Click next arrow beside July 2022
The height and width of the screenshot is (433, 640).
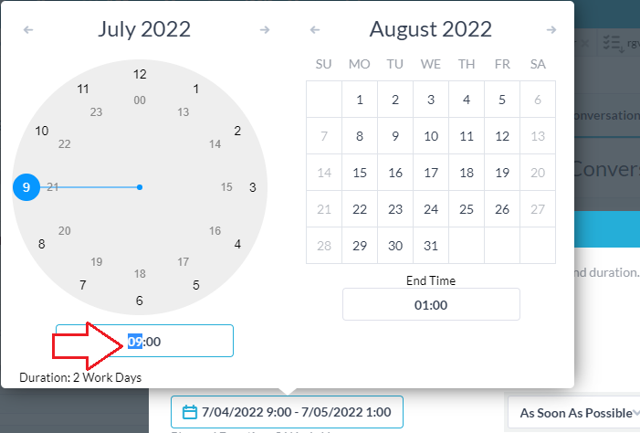pos(265,30)
